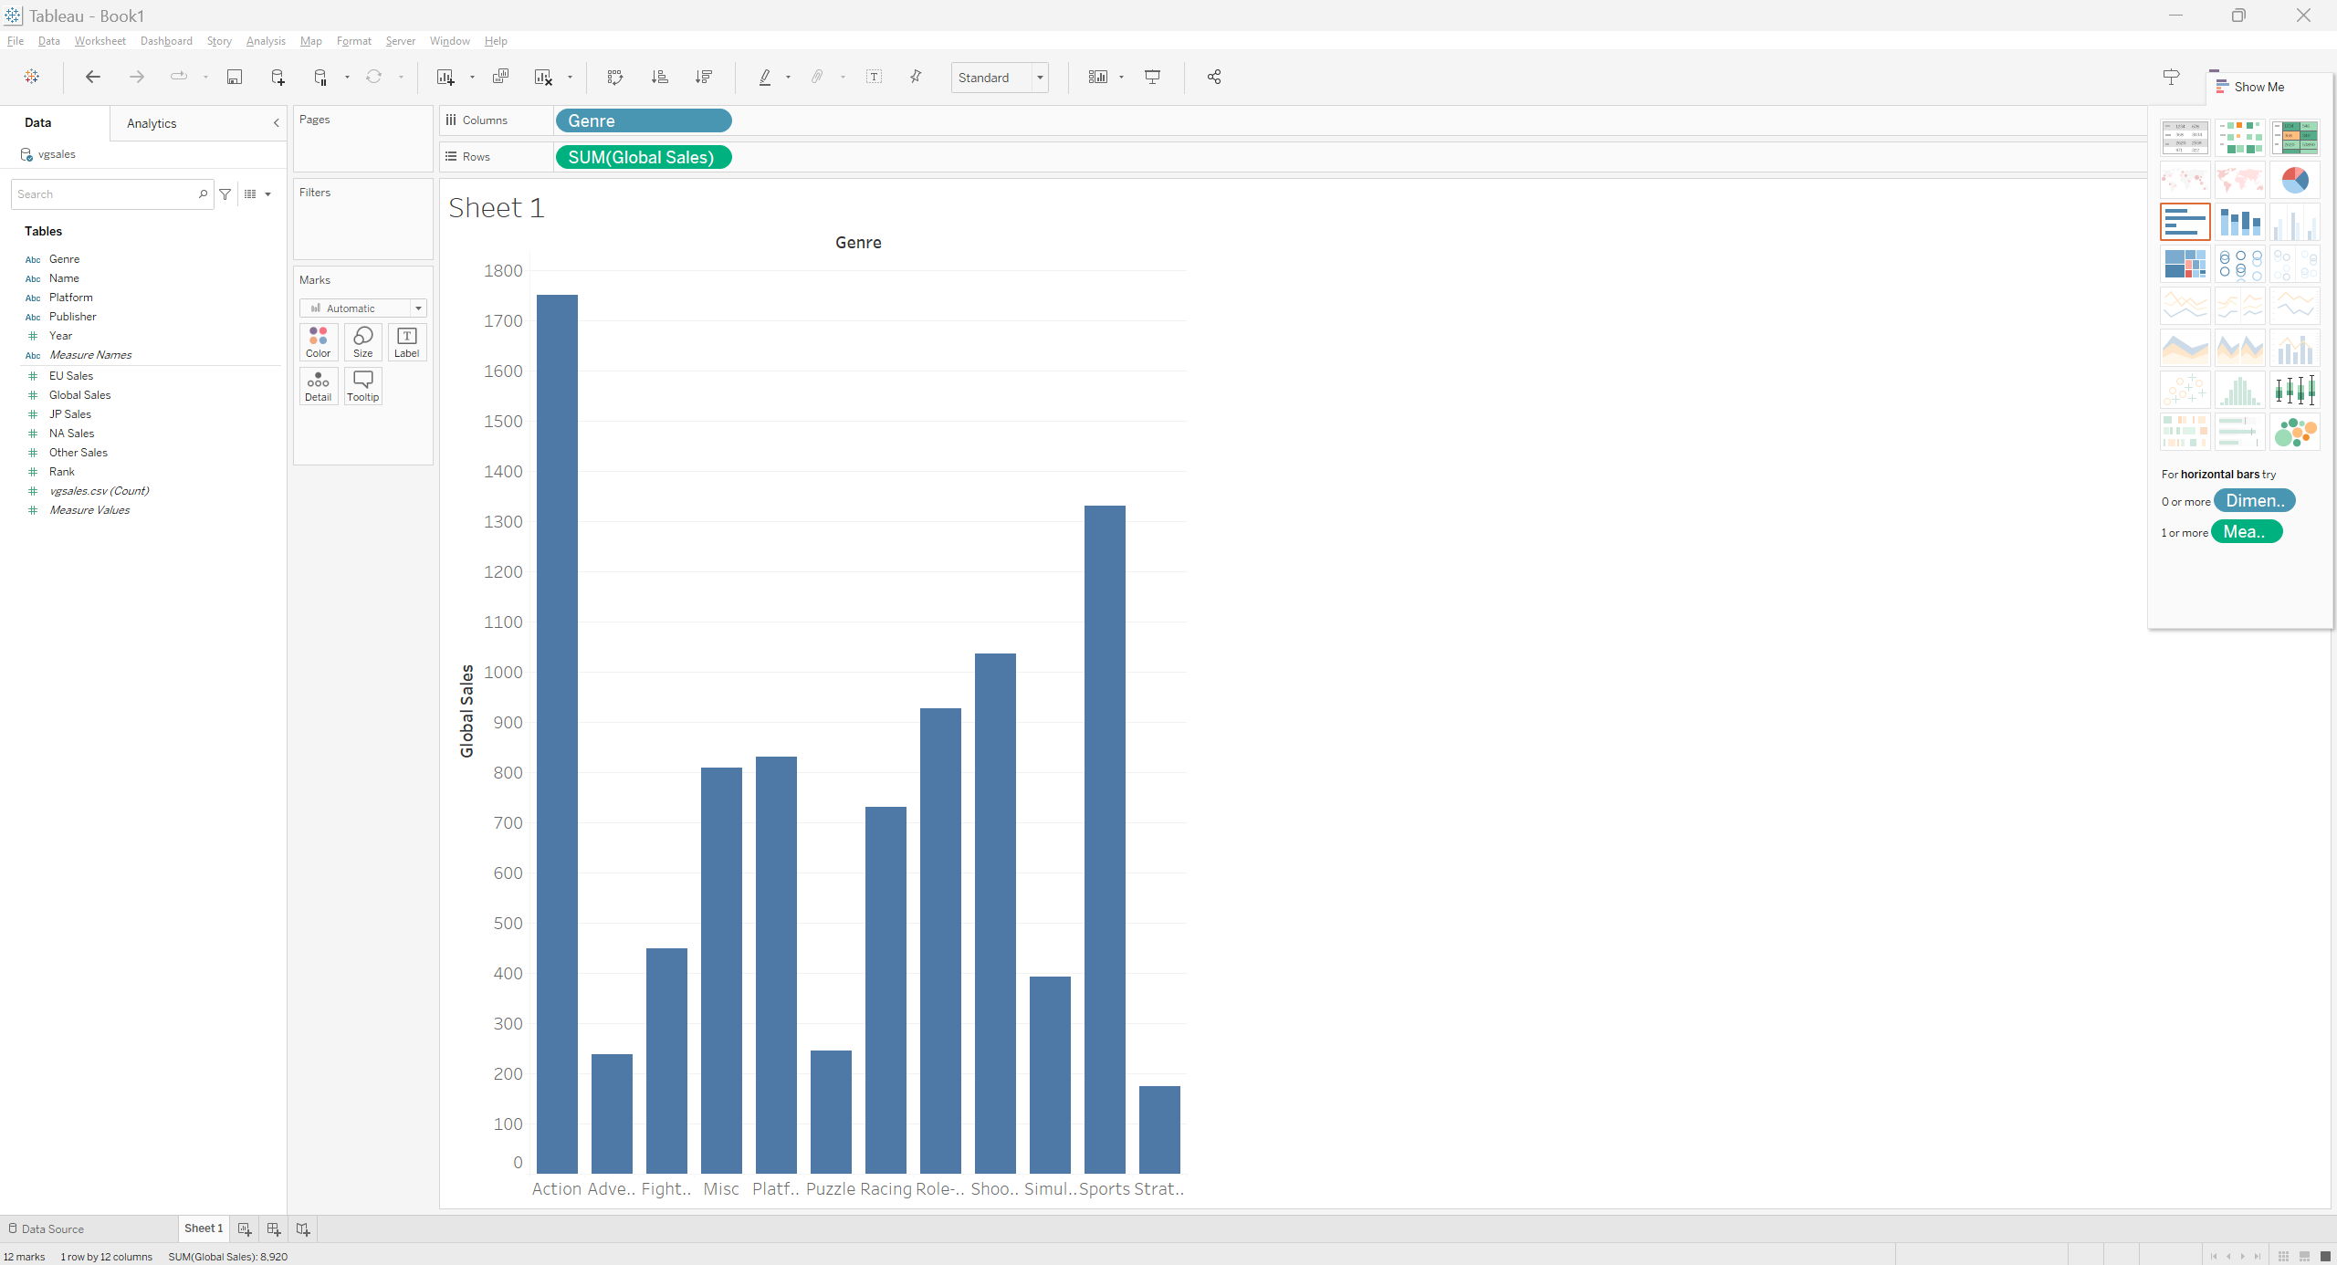Screen dimensions: 2337x1265
Task: Click the Detail mark card
Action: click(x=319, y=386)
